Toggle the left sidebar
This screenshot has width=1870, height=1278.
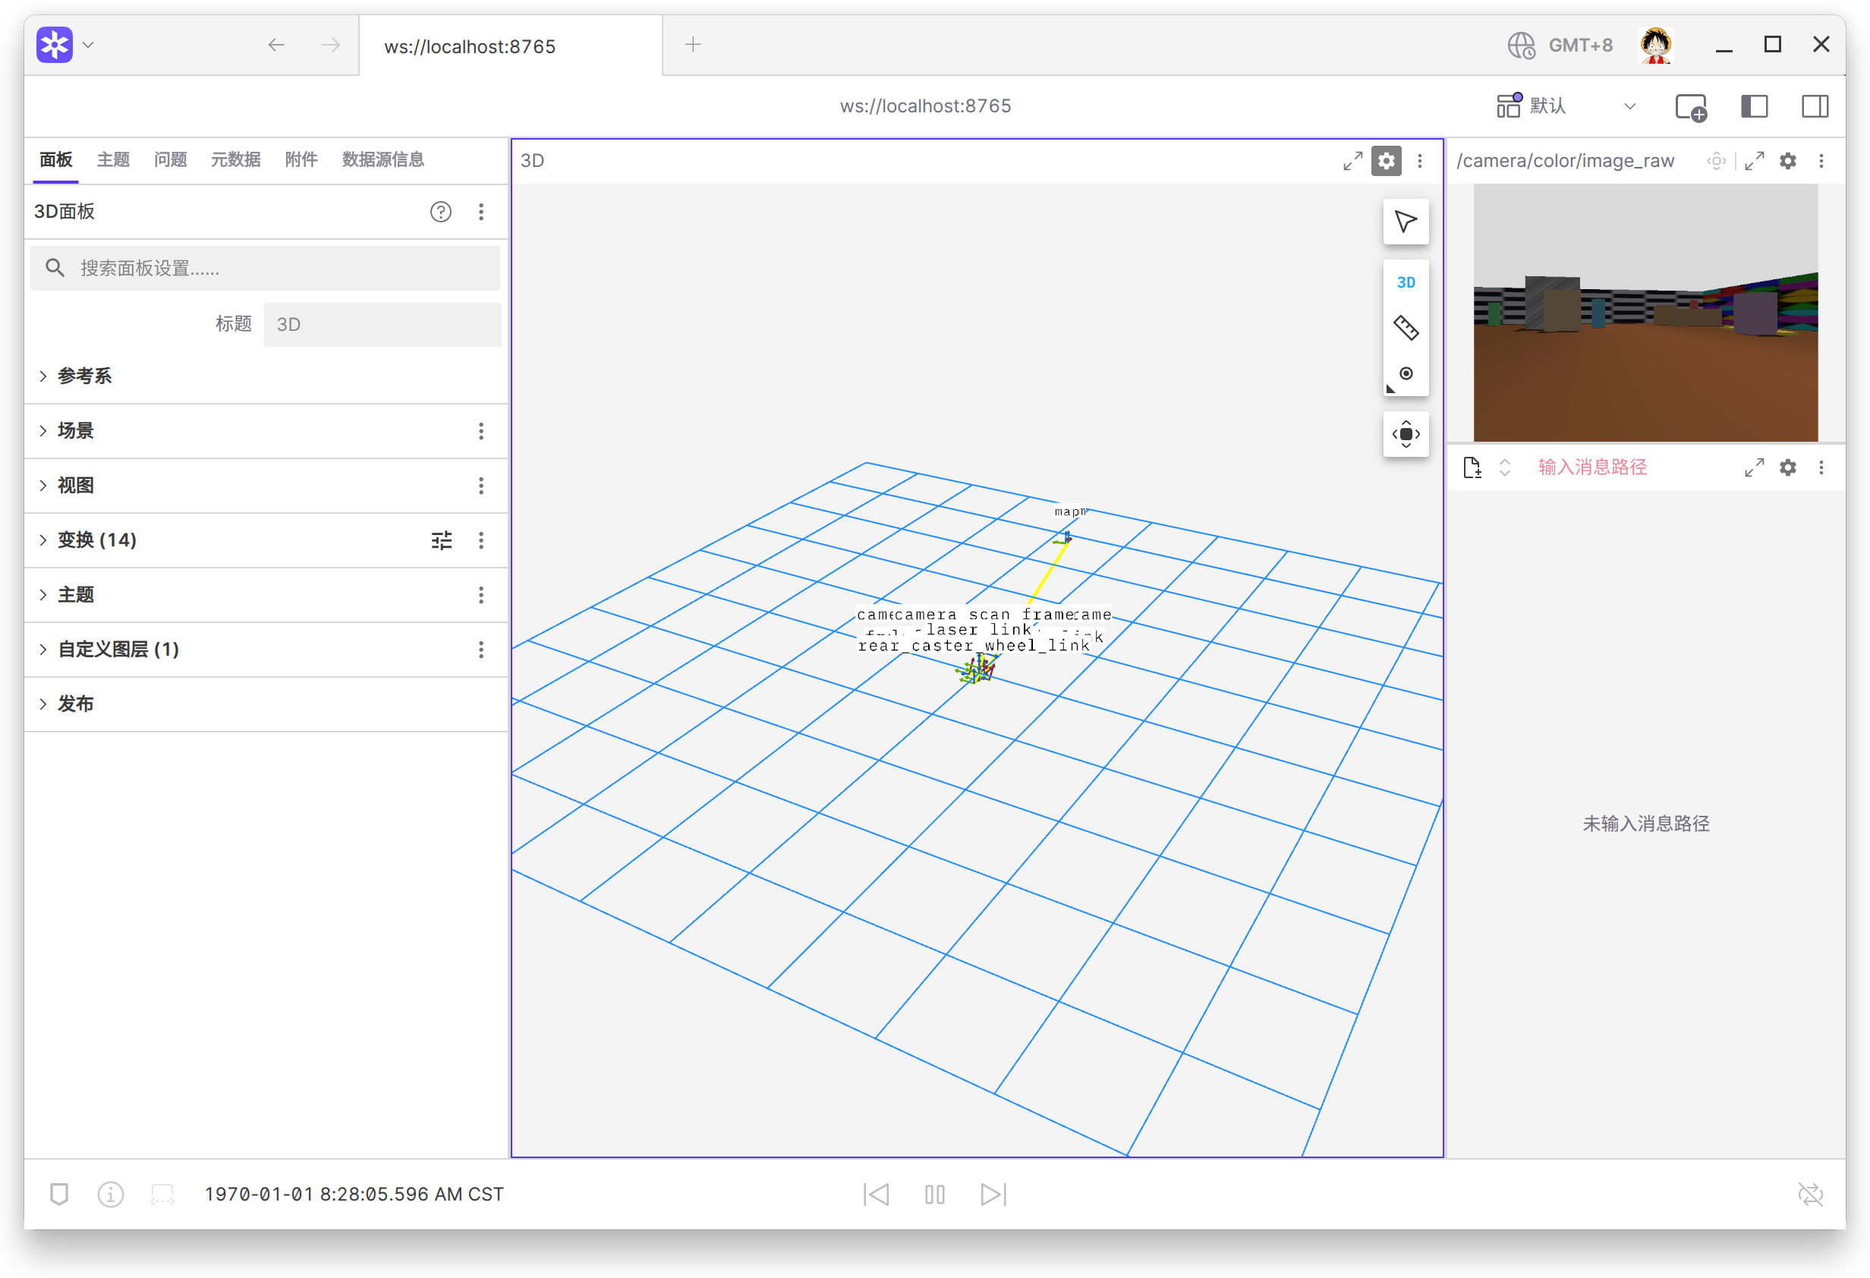click(1753, 106)
